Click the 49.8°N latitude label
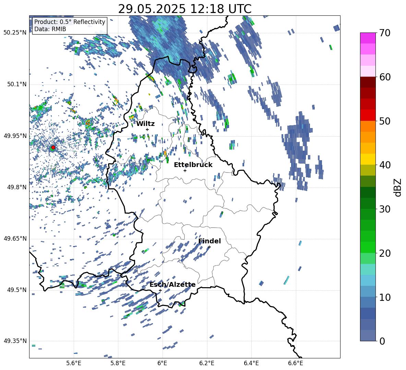406x370 pixels. (x=17, y=187)
